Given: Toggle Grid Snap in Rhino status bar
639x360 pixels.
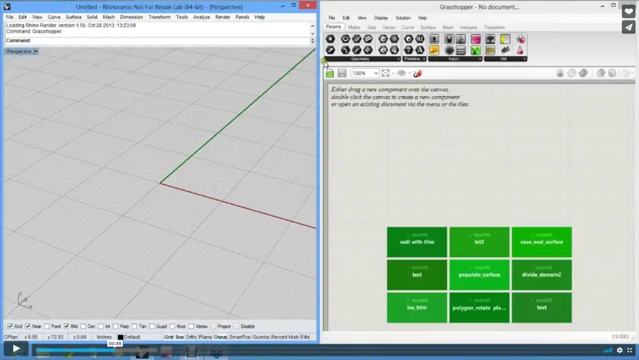Looking at the screenshot, I should click(x=174, y=337).
